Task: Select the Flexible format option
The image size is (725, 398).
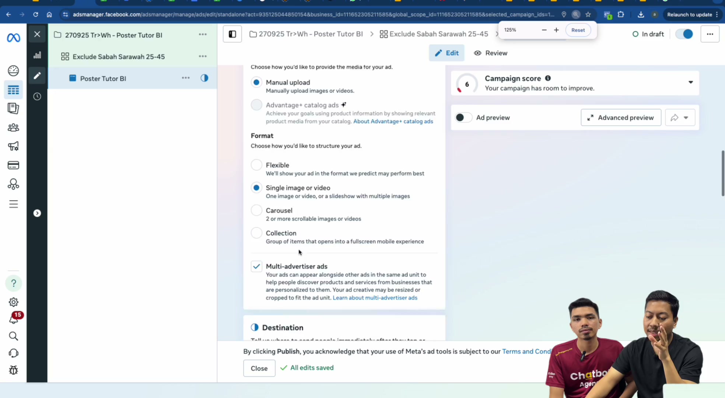Action: [x=256, y=165]
